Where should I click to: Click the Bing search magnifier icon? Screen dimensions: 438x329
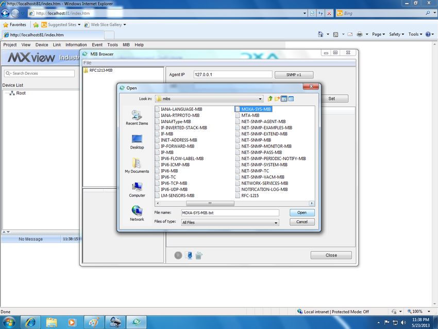point(428,13)
